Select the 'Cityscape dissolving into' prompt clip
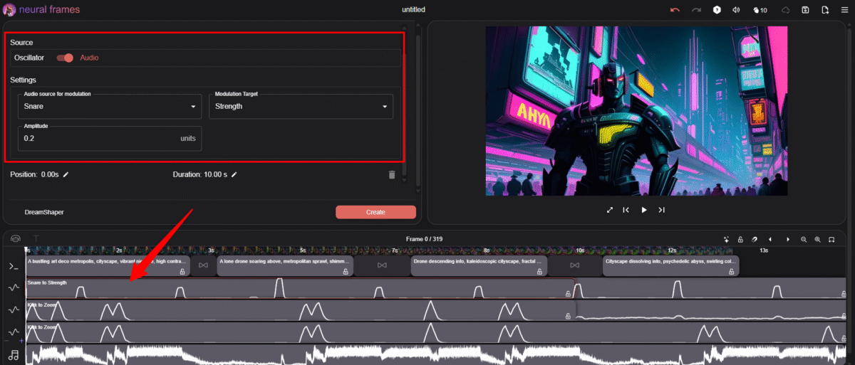This screenshot has width=855, height=365. pyautogui.click(x=670, y=266)
